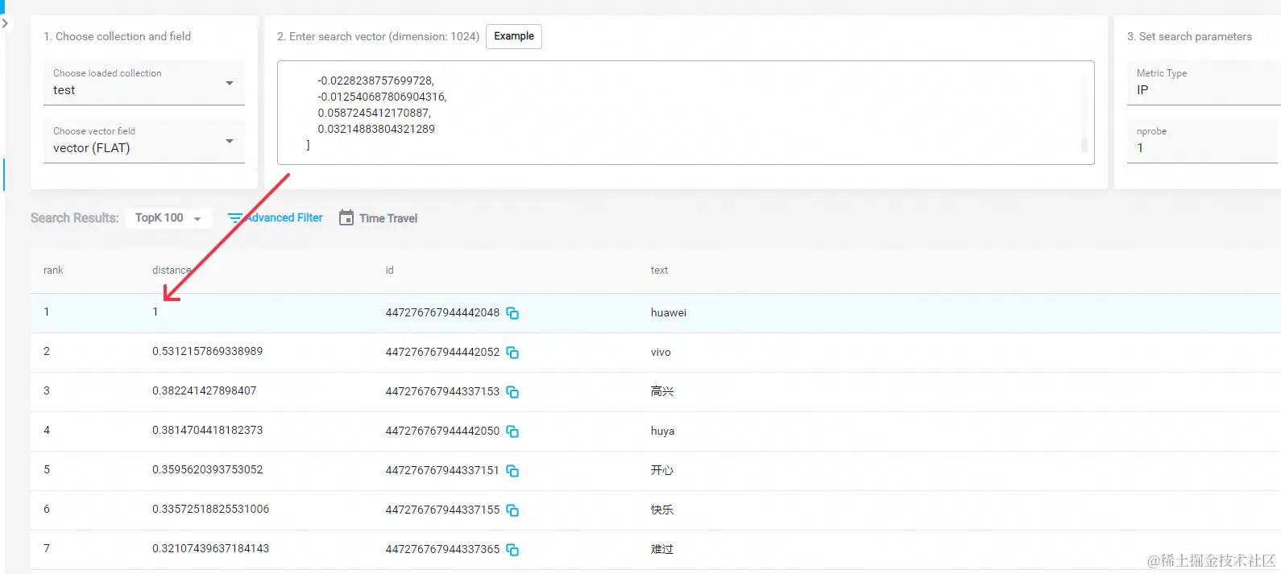The height and width of the screenshot is (574, 1281).
Task: Click distance value 0.32107439637184143
Action: (x=211, y=549)
